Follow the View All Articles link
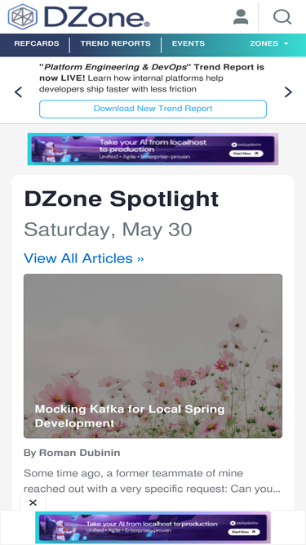 pos(83,258)
